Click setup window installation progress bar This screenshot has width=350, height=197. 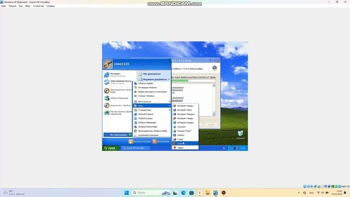click(193, 80)
